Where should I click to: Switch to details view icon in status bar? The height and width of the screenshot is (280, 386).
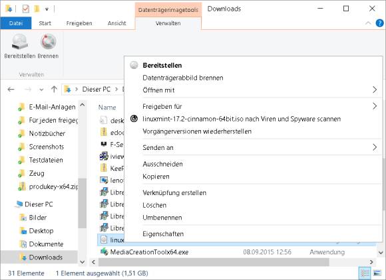pos(365,273)
